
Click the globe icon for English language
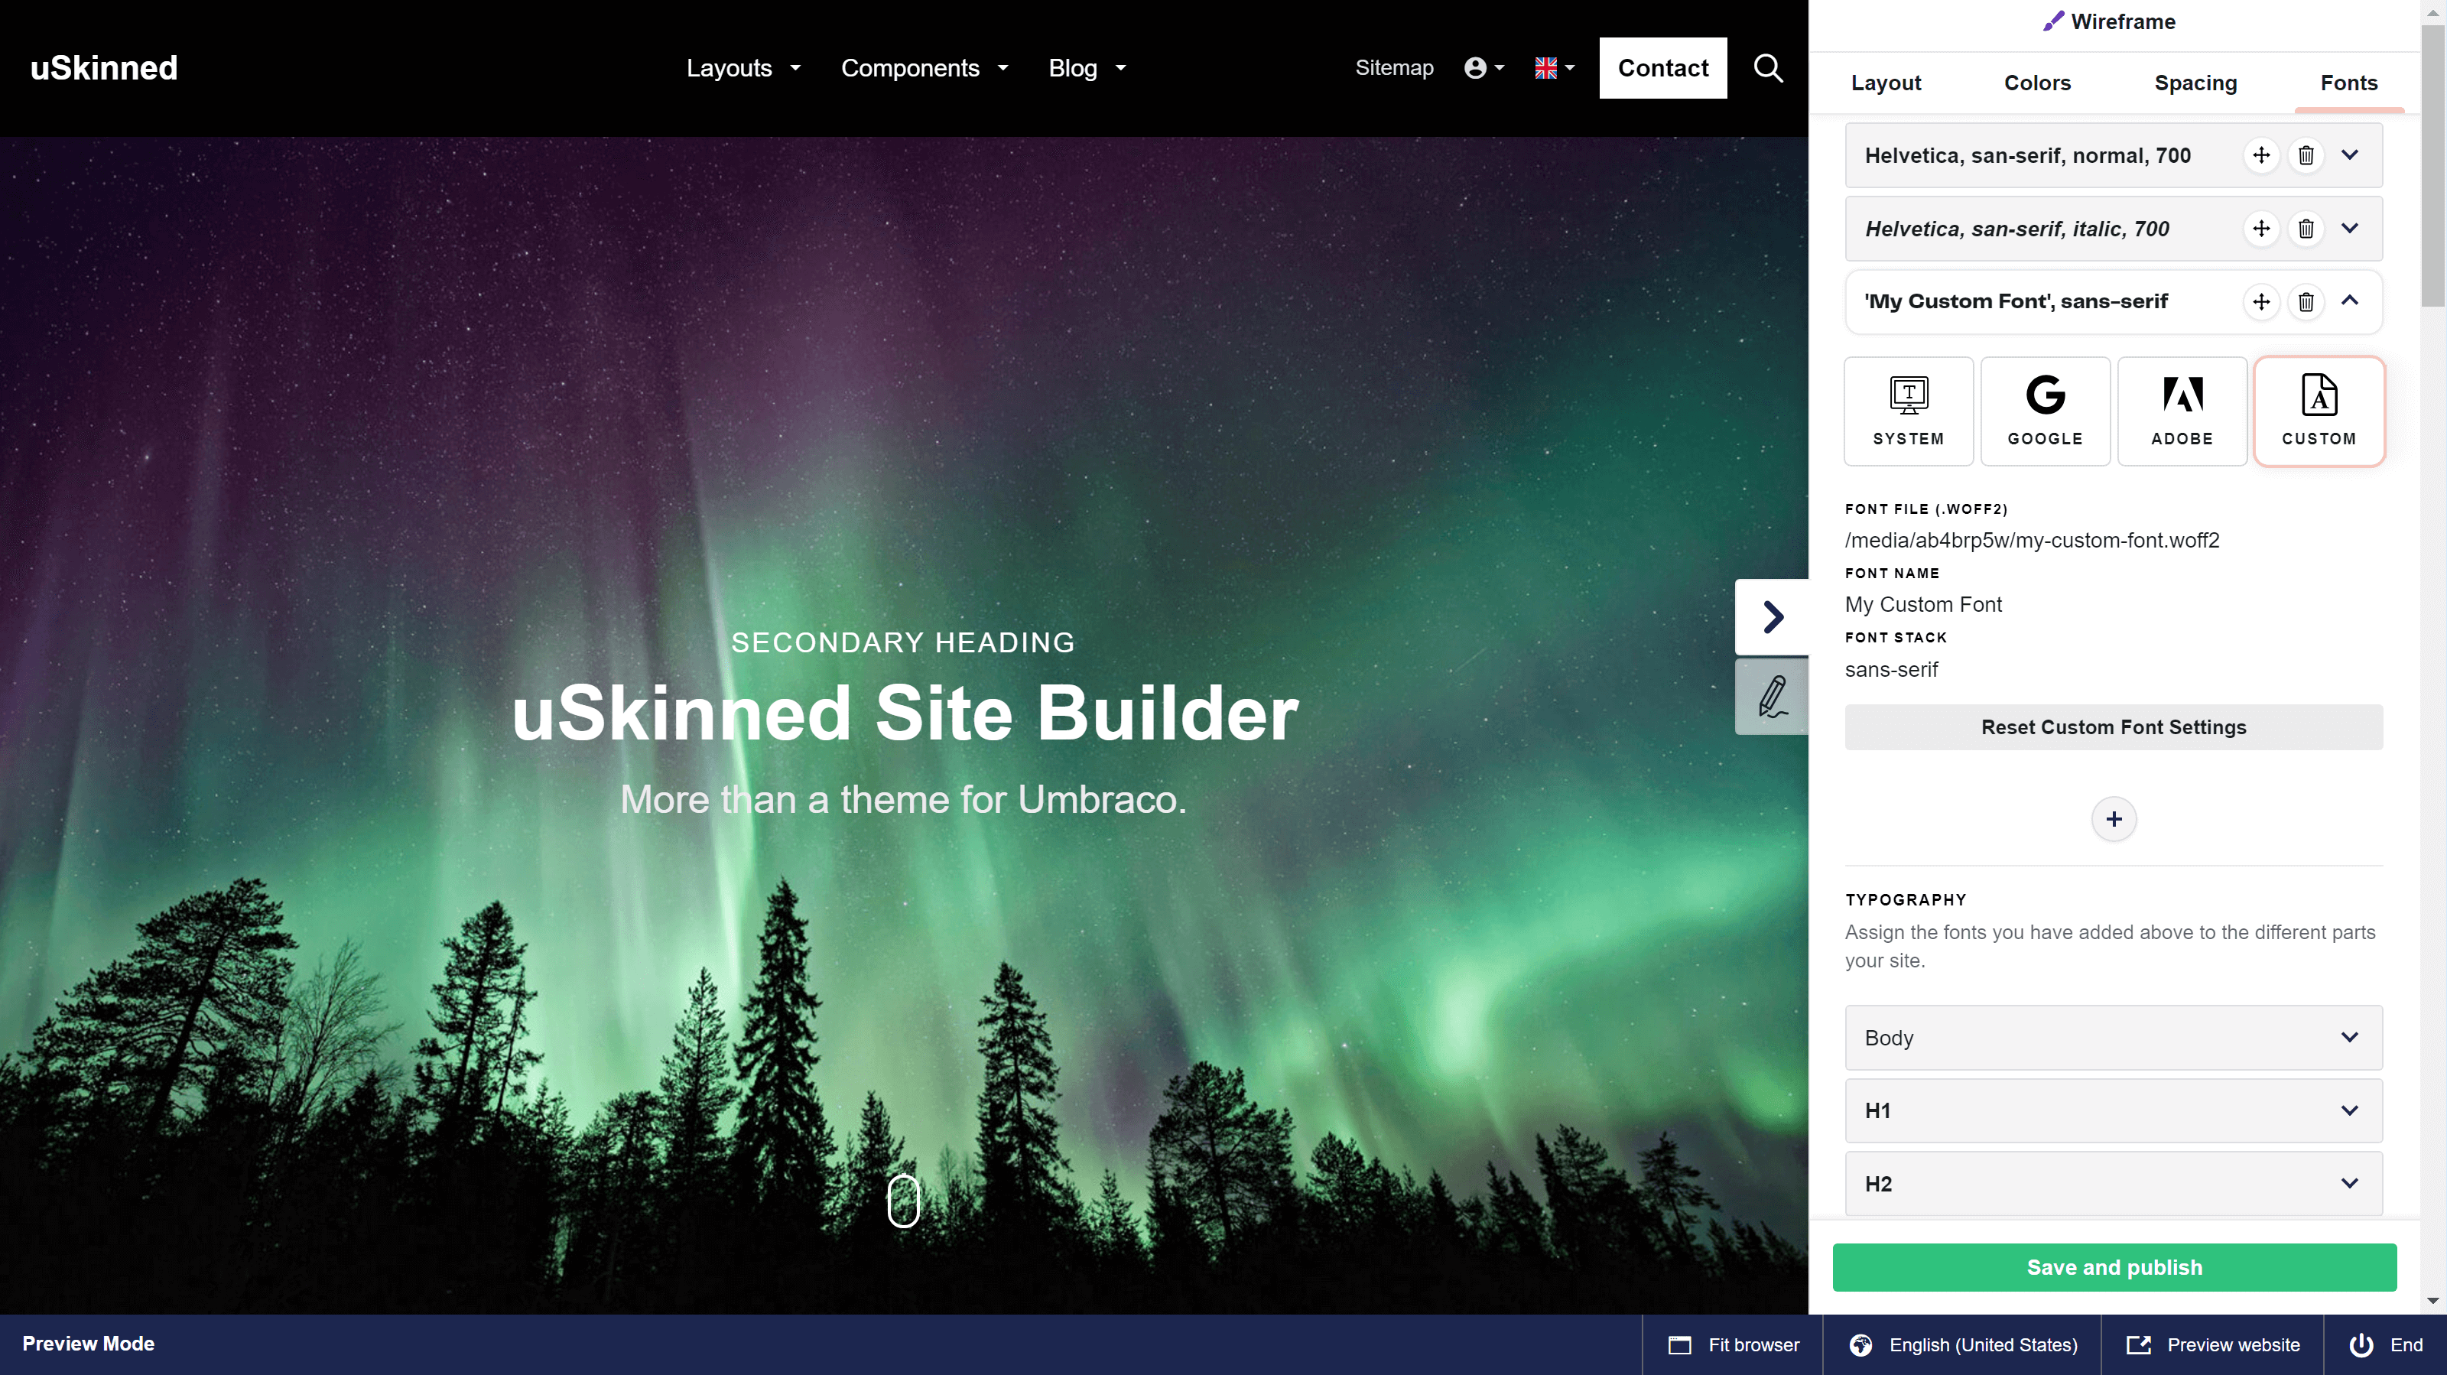point(1860,1344)
